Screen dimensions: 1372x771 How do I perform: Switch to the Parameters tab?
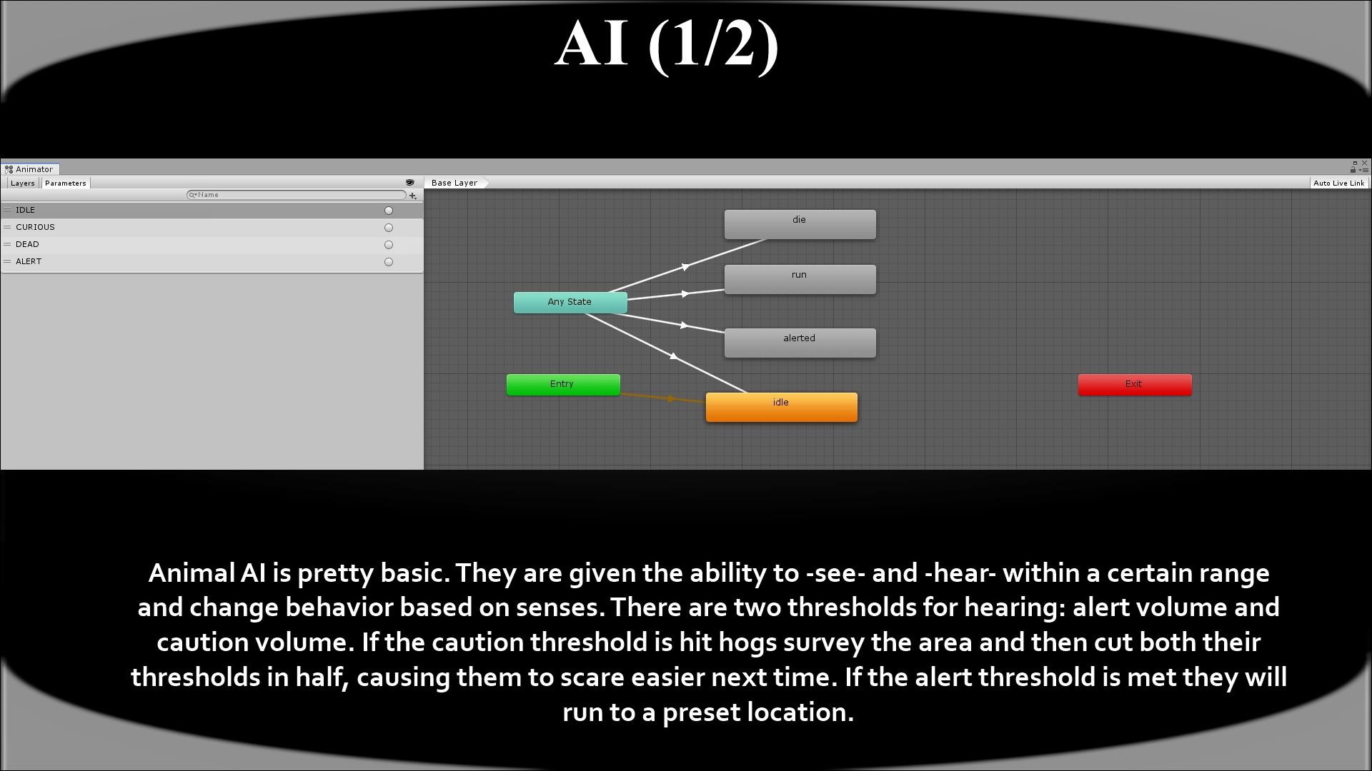coord(64,183)
